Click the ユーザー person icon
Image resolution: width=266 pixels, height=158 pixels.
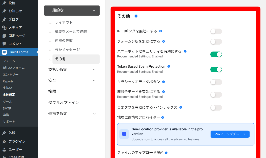[x=4, y=149]
